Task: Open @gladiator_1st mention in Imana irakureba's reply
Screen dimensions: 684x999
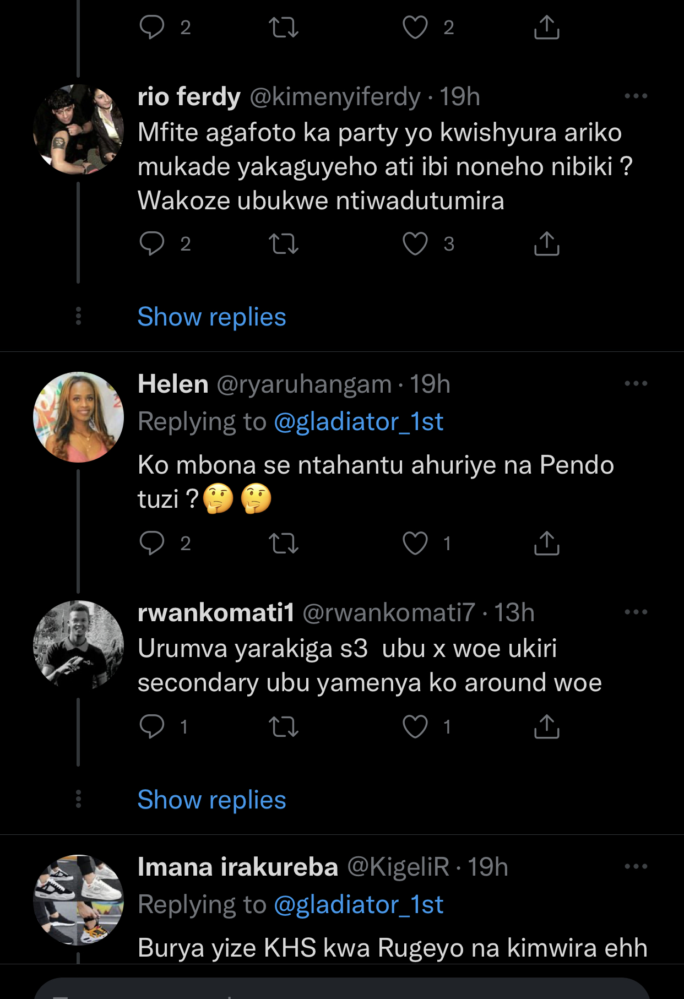Action: (359, 905)
